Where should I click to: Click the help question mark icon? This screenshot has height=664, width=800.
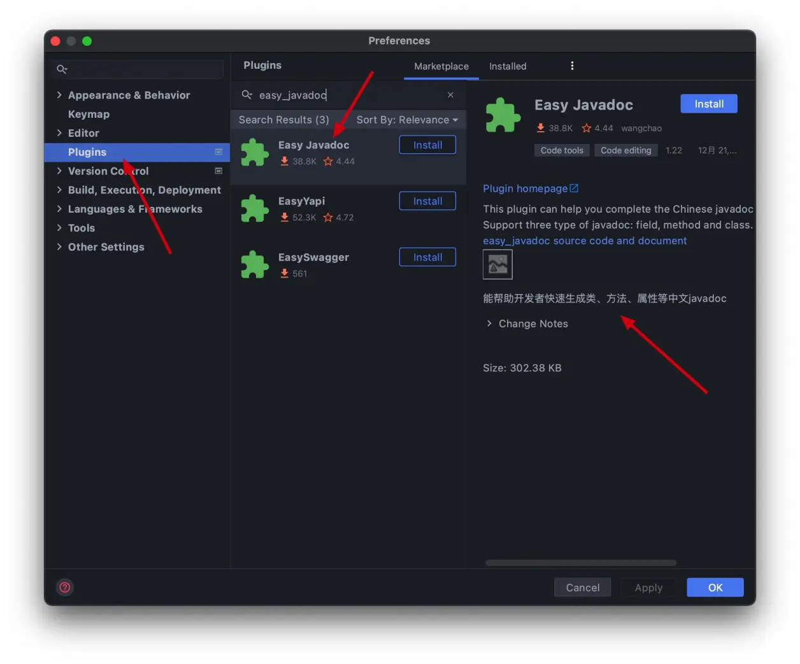[x=65, y=587]
